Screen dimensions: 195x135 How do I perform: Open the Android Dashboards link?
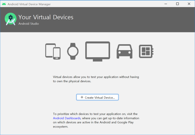click(67, 118)
